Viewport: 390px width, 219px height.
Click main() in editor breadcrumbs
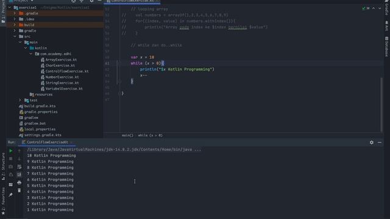click(x=127, y=135)
